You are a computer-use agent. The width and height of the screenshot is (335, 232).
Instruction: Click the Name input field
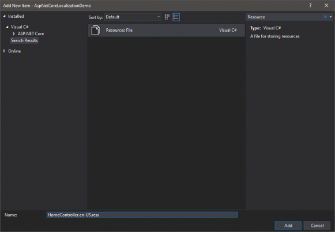(x=142, y=215)
